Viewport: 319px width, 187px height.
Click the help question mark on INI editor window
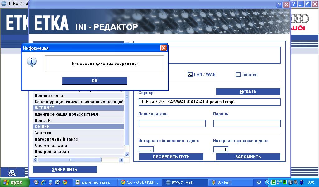click(279, 5)
